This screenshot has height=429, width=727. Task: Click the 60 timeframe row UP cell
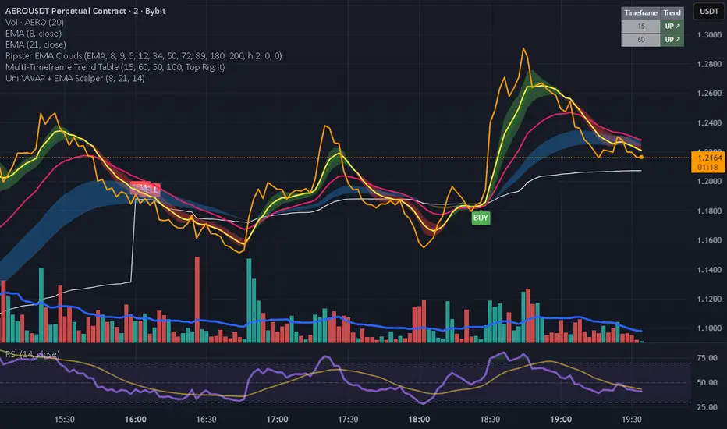point(672,40)
